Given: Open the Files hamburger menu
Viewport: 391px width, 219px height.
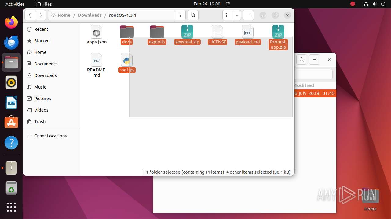Looking at the screenshot, I should click(x=248, y=15).
